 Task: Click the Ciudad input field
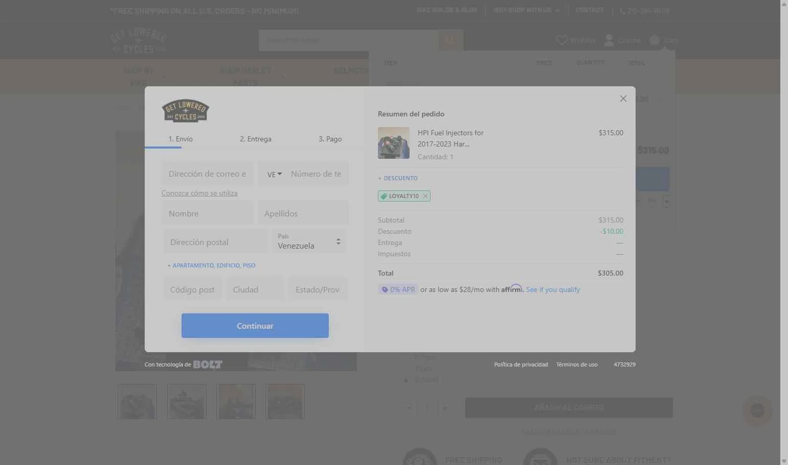click(255, 289)
